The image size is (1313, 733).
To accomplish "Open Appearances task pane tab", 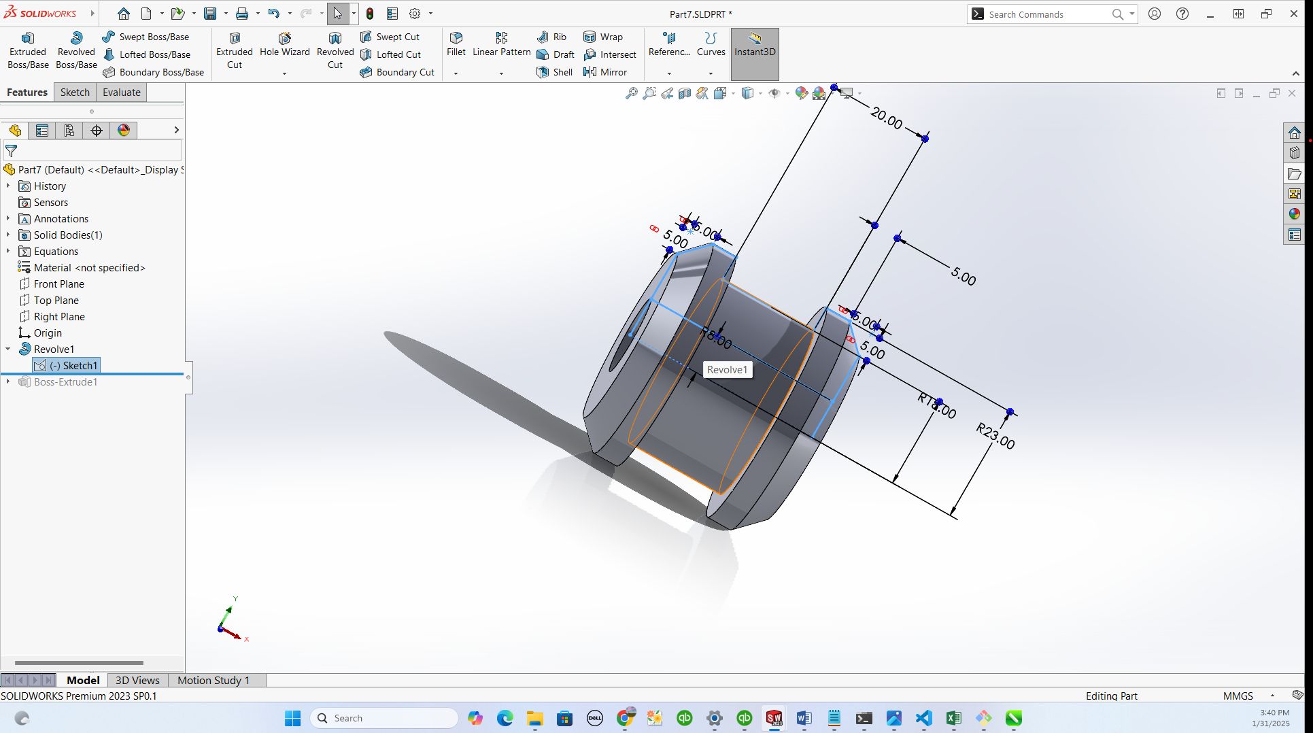I will [1294, 214].
